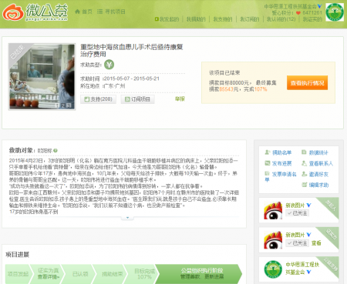Click 查看详情 under 证实为真 step
This screenshot has height=284, width=347.
click(x=48, y=277)
